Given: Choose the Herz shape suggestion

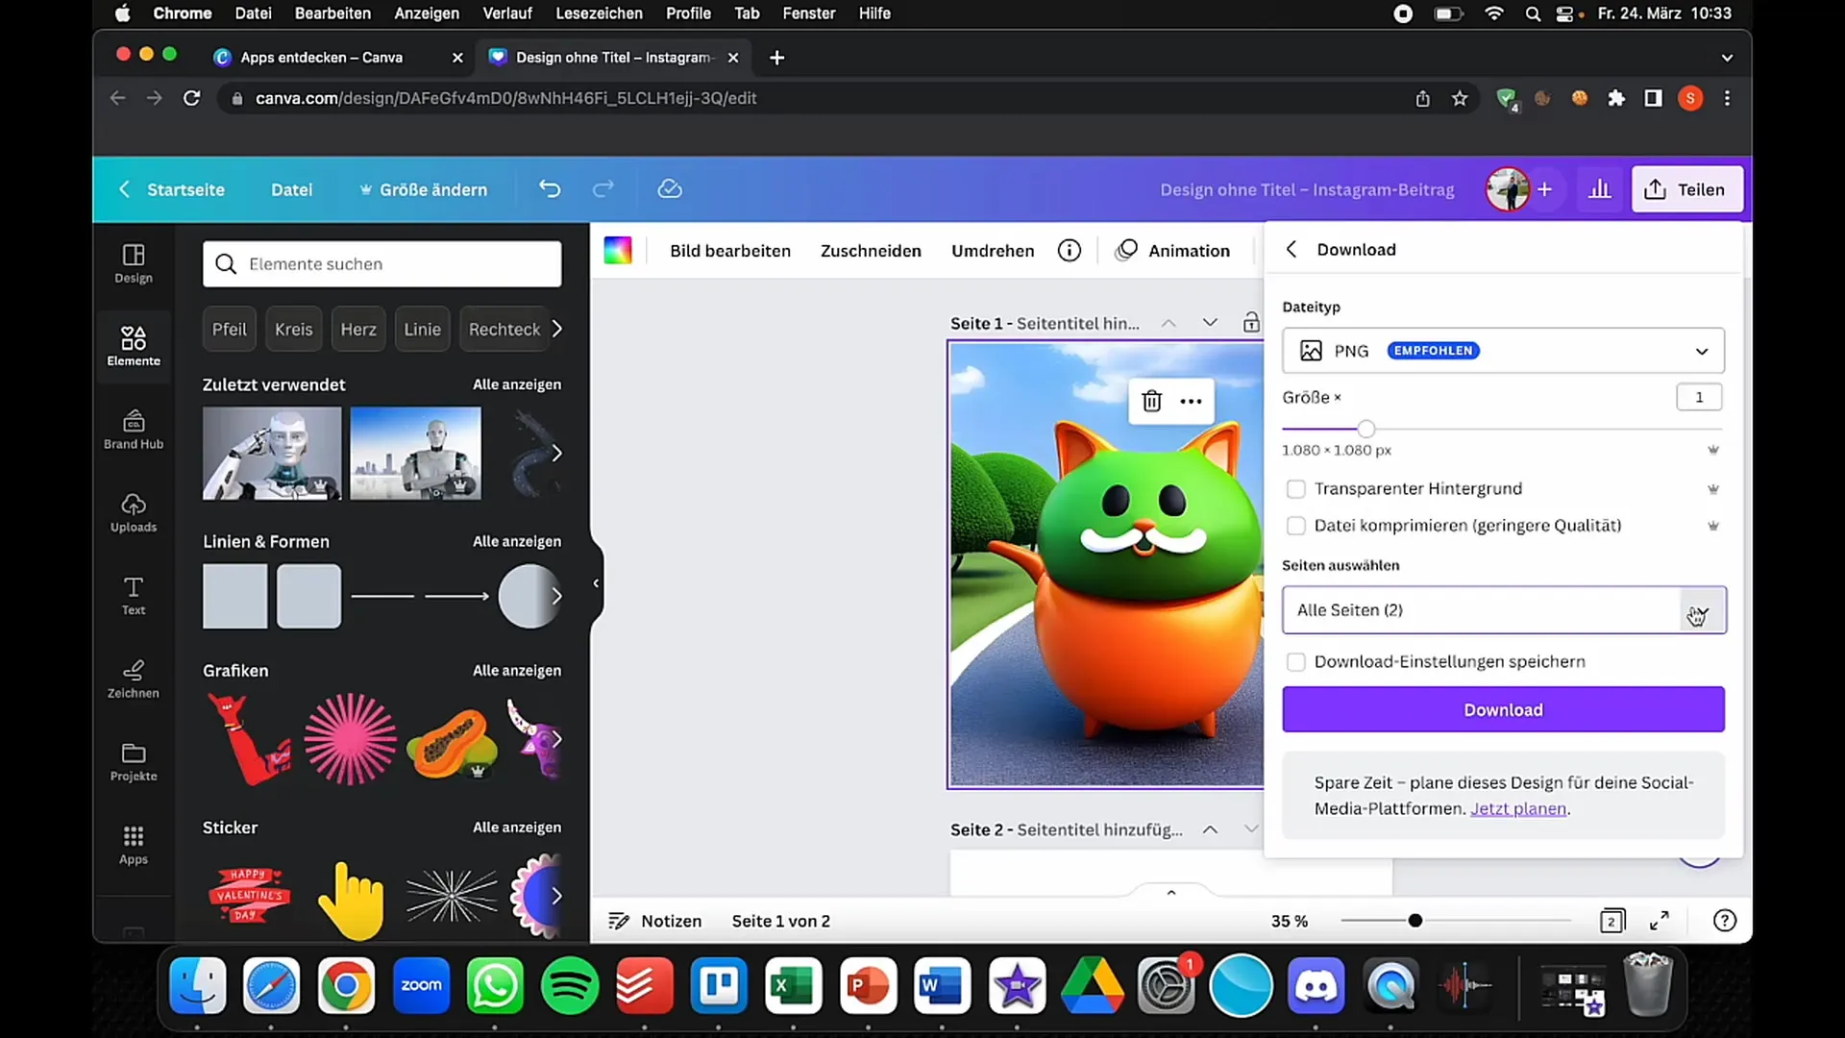Looking at the screenshot, I should (358, 330).
